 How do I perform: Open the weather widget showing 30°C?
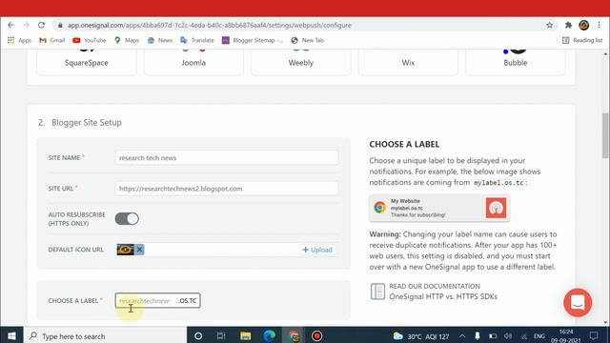click(x=421, y=336)
